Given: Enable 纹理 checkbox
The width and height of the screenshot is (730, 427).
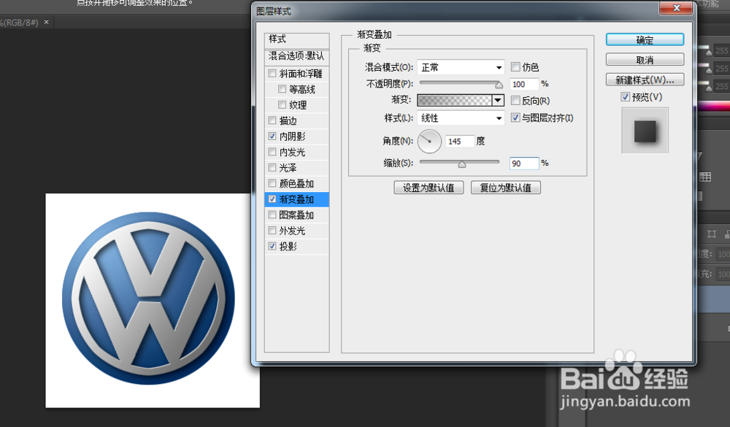Looking at the screenshot, I should point(282,105).
